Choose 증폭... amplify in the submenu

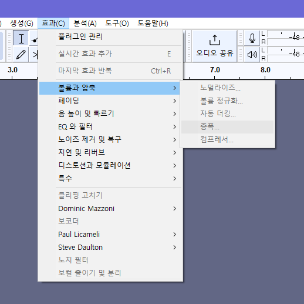click(228, 127)
